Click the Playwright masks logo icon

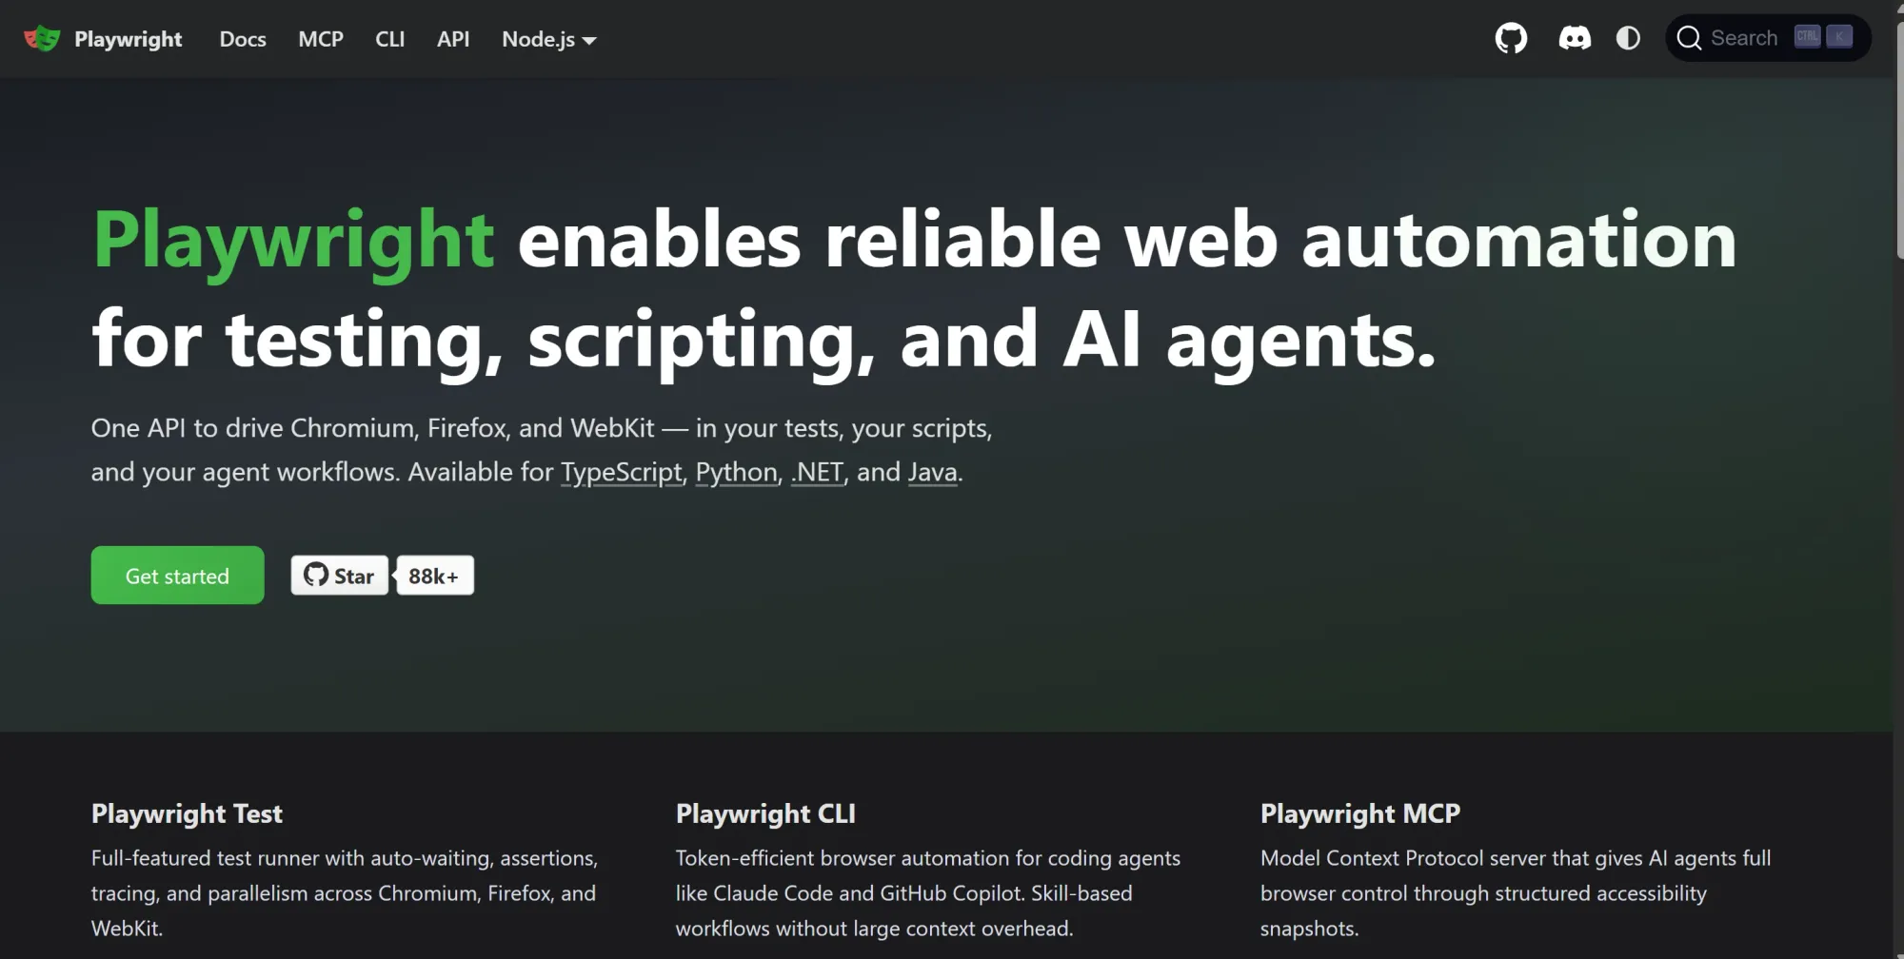42,39
